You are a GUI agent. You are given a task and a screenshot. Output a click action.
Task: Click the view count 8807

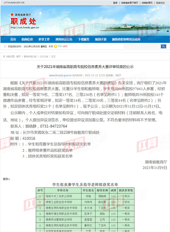[118, 76]
